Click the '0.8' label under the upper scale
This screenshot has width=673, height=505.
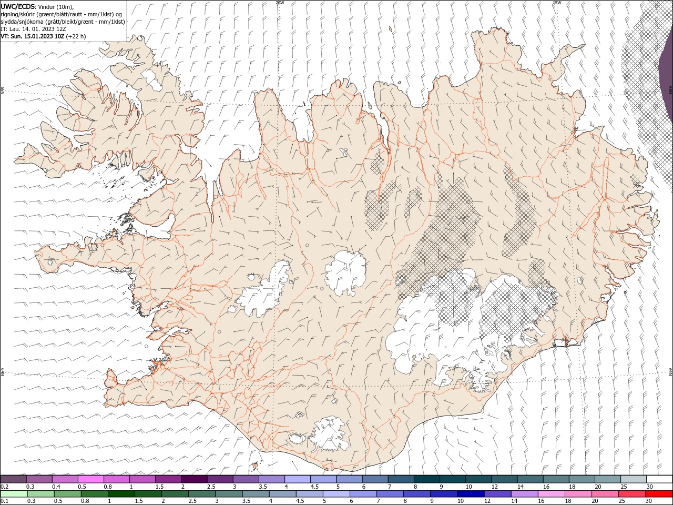[x=108, y=487]
